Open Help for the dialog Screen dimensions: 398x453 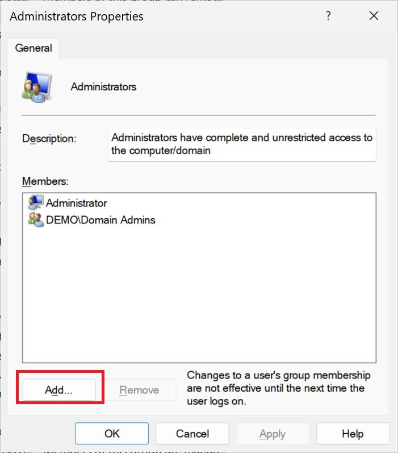pyautogui.click(x=353, y=433)
